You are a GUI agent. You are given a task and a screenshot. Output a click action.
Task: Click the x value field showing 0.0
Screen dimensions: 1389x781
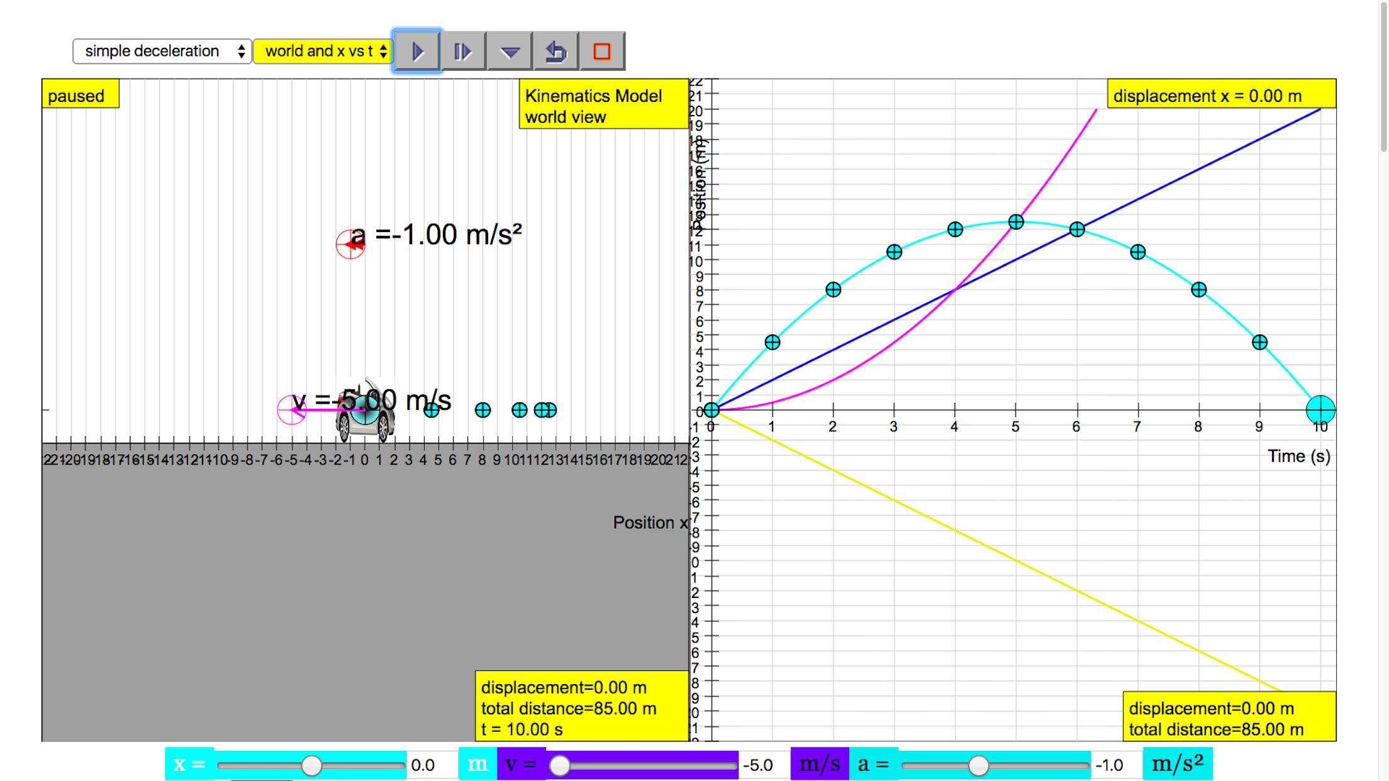click(x=432, y=765)
